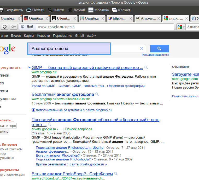This screenshot has width=199, height=180.
Task: Open Дополнительные результаты с сайта progimp.ru
Action: coord(73,110)
